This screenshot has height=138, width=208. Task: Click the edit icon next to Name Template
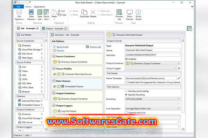click(179, 78)
